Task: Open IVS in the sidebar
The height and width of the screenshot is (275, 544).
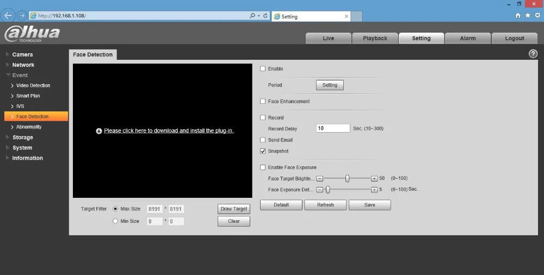Action: pyautogui.click(x=20, y=106)
